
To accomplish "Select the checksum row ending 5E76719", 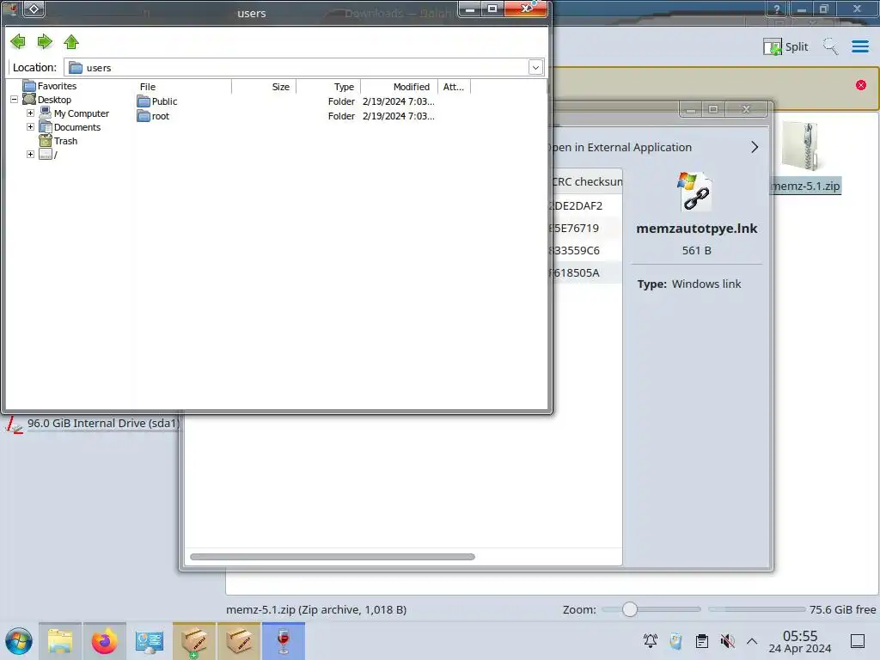I will pos(586,229).
